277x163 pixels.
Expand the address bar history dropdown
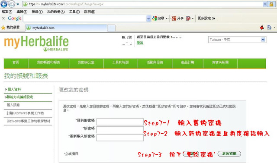click(265, 4)
